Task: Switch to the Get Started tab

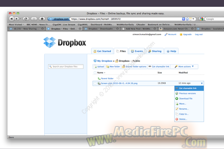Action: (x=102, y=51)
